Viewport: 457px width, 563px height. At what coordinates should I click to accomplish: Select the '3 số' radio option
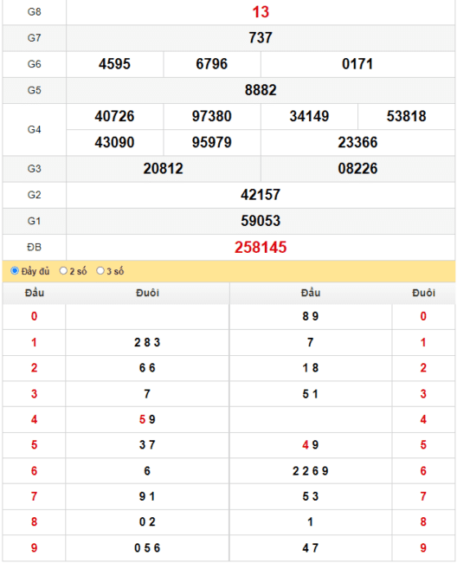pos(100,271)
